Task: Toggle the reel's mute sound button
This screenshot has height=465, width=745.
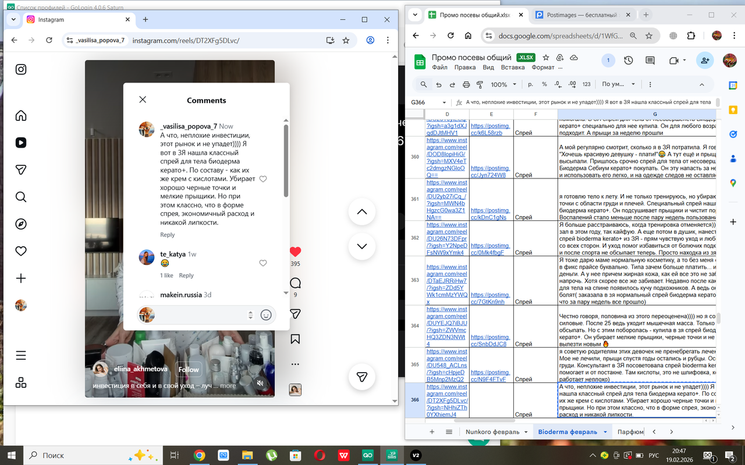Action: coord(260,383)
